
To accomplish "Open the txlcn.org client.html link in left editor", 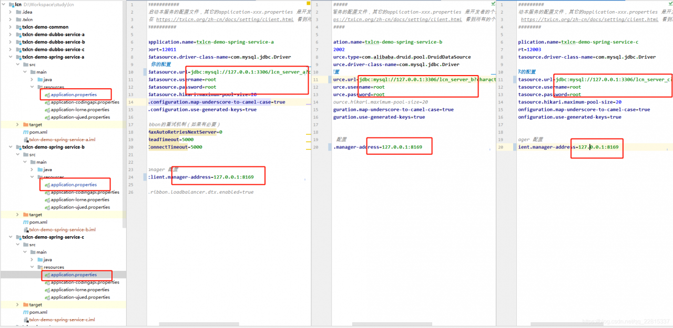I will tap(225, 19).
